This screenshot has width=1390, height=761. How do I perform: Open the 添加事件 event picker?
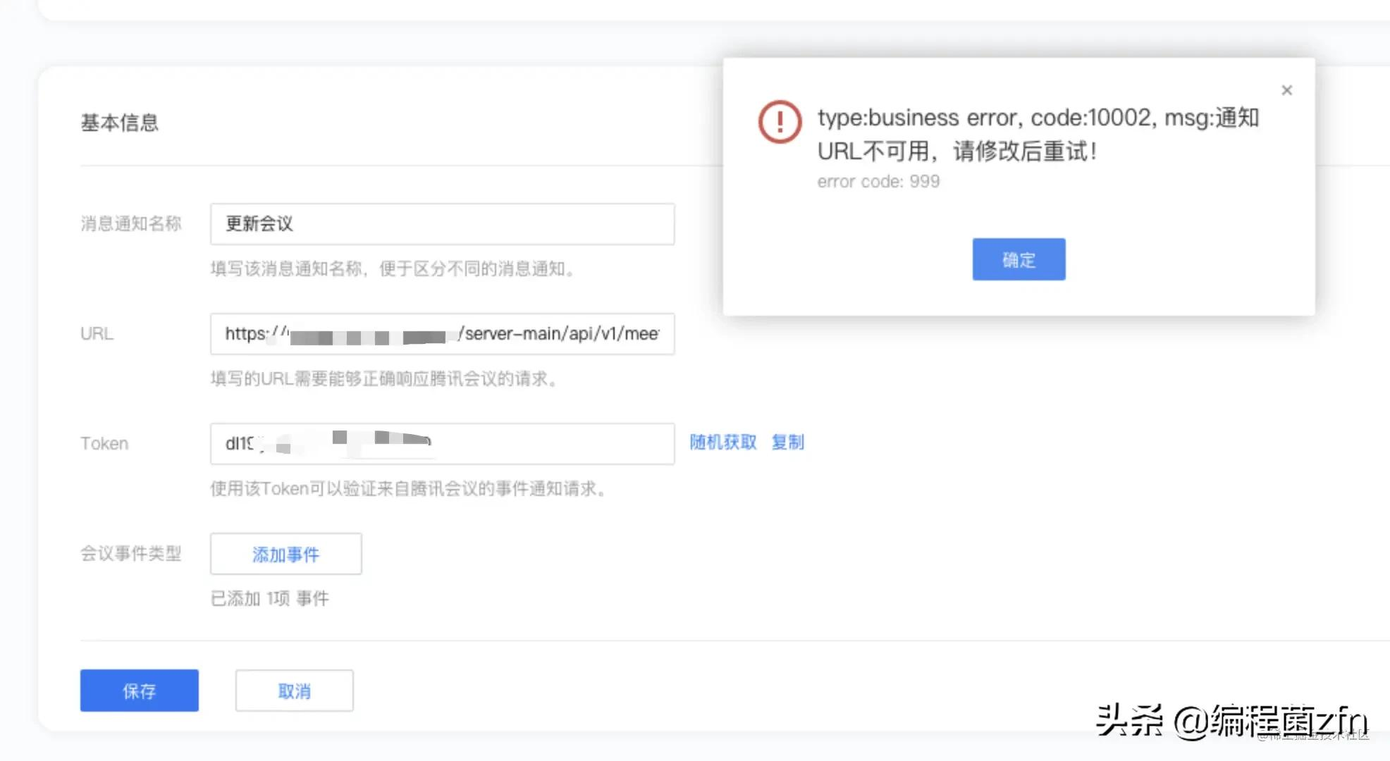pyautogui.click(x=285, y=555)
